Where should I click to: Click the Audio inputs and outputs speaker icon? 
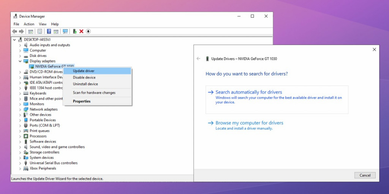click(26, 45)
